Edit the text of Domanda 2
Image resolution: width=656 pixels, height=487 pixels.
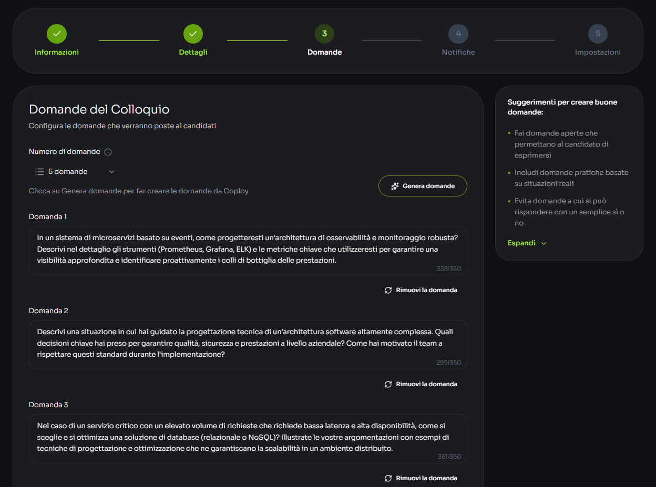(247, 344)
